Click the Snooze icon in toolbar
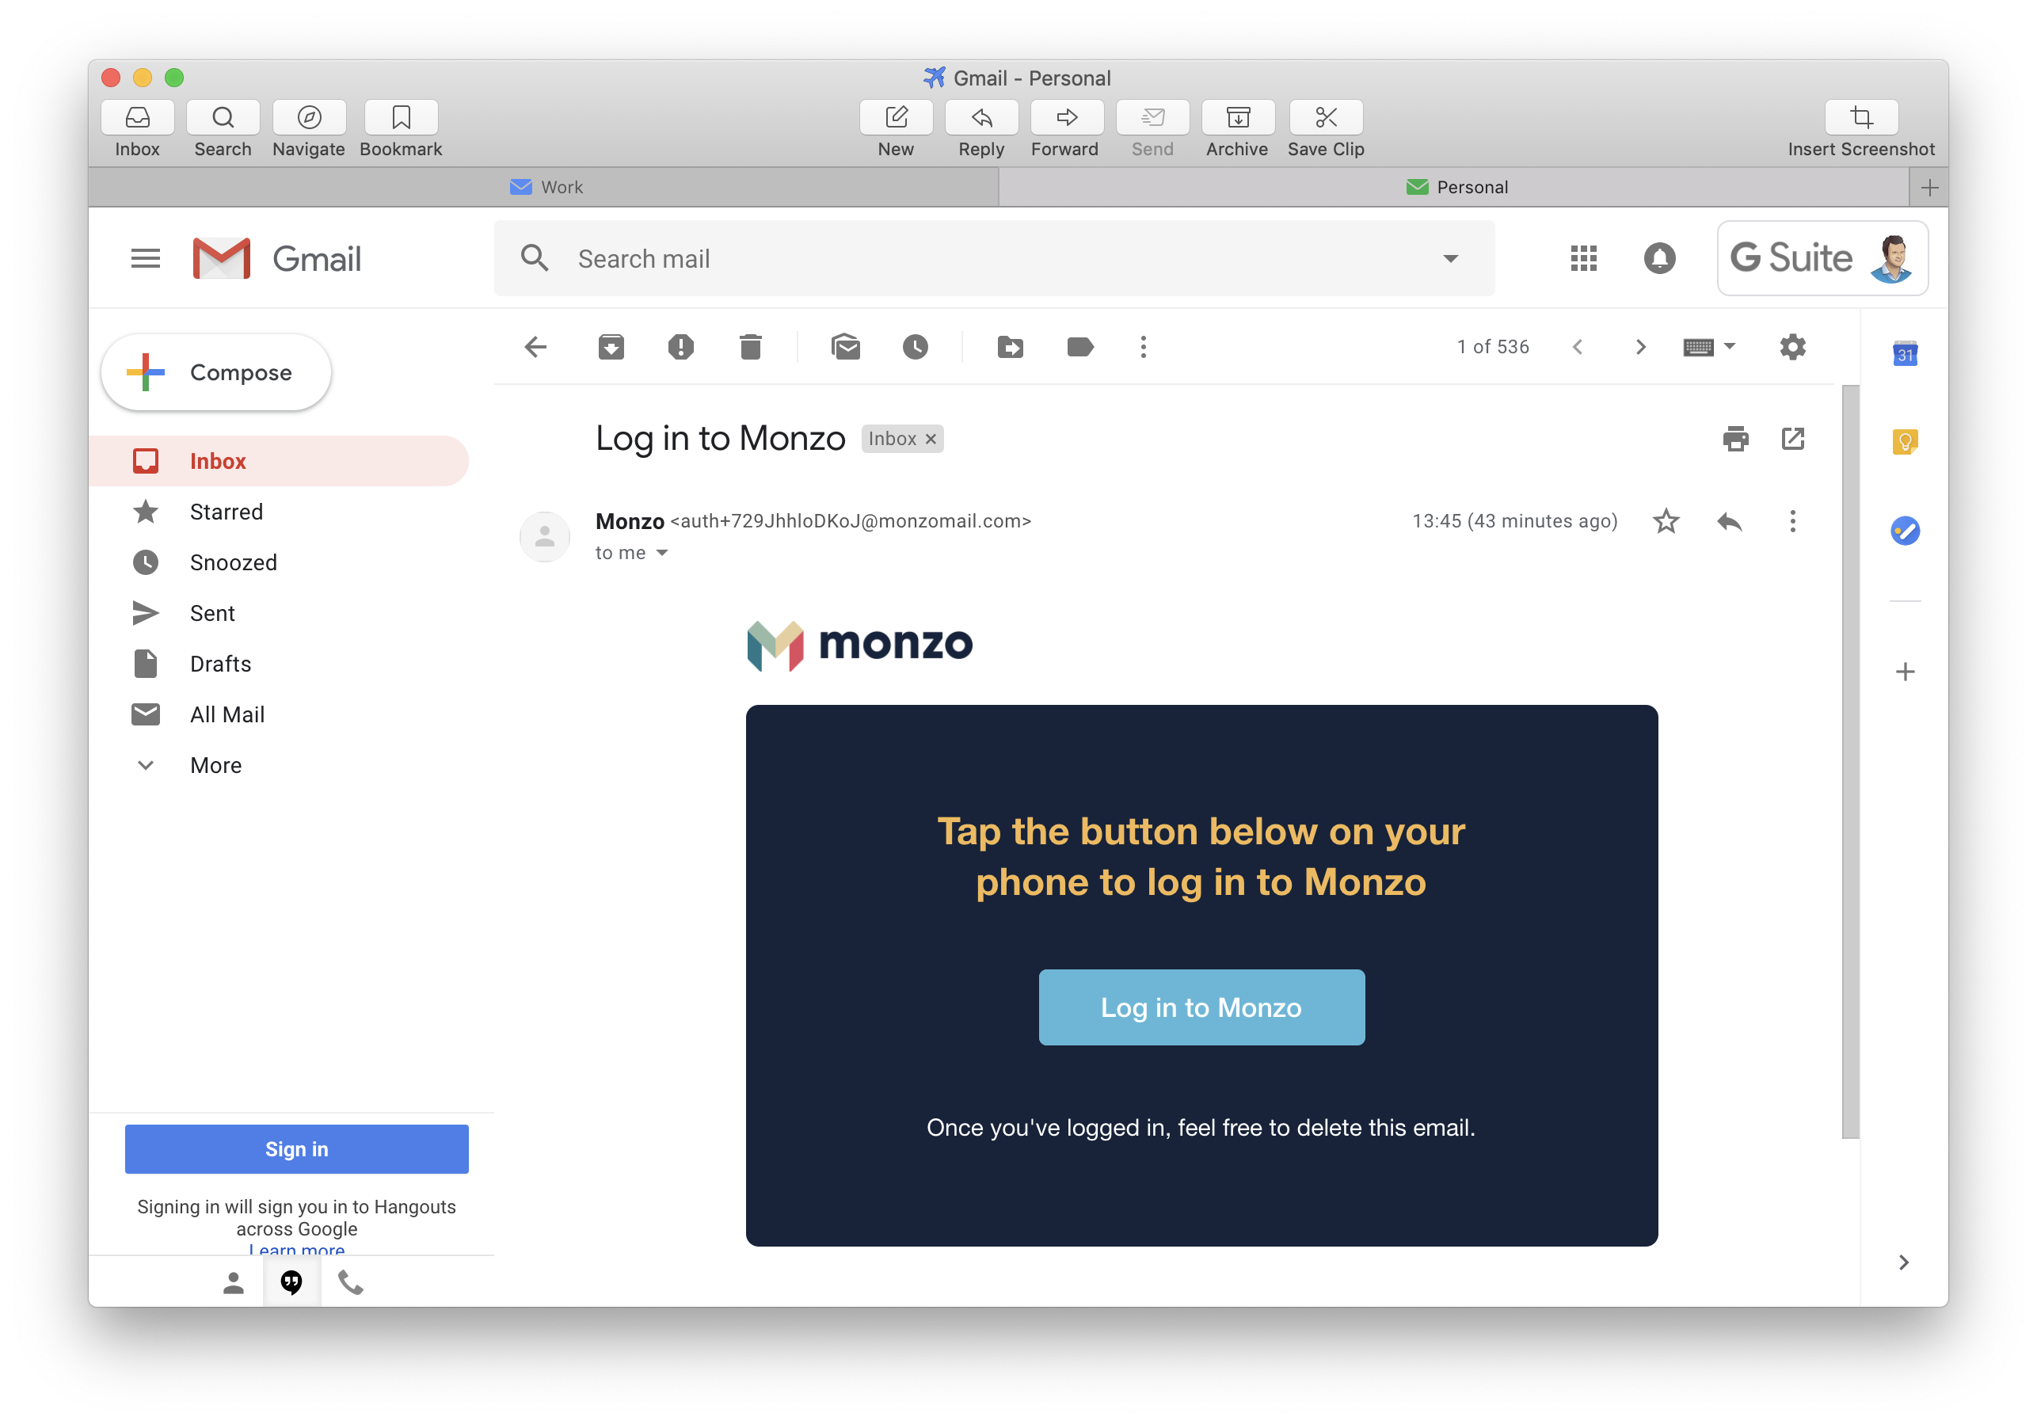 (x=916, y=347)
